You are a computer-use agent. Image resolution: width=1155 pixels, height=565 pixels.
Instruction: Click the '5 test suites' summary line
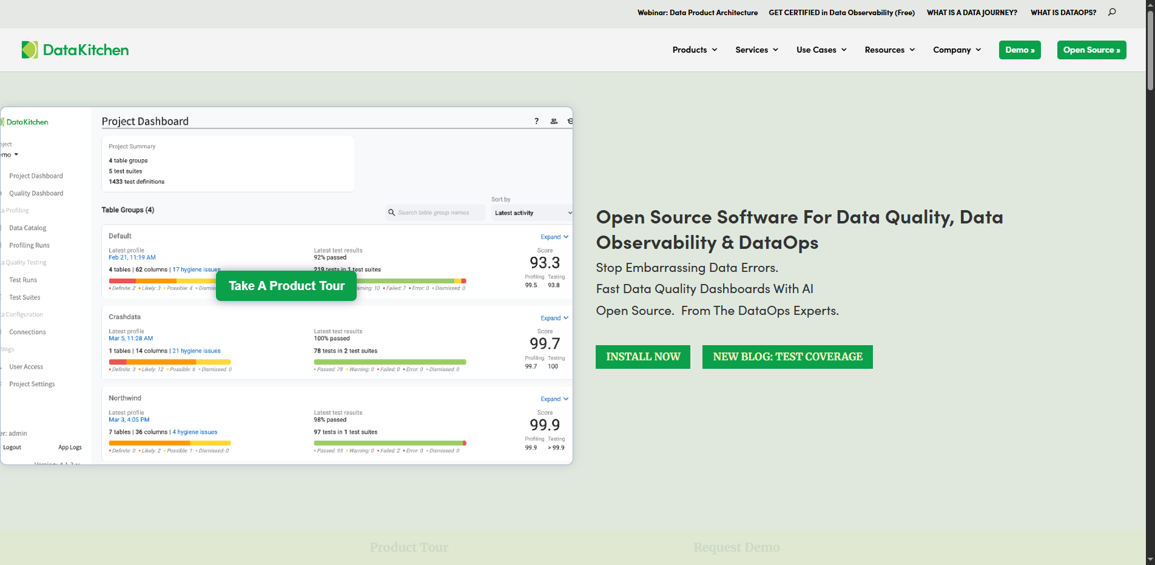126,171
